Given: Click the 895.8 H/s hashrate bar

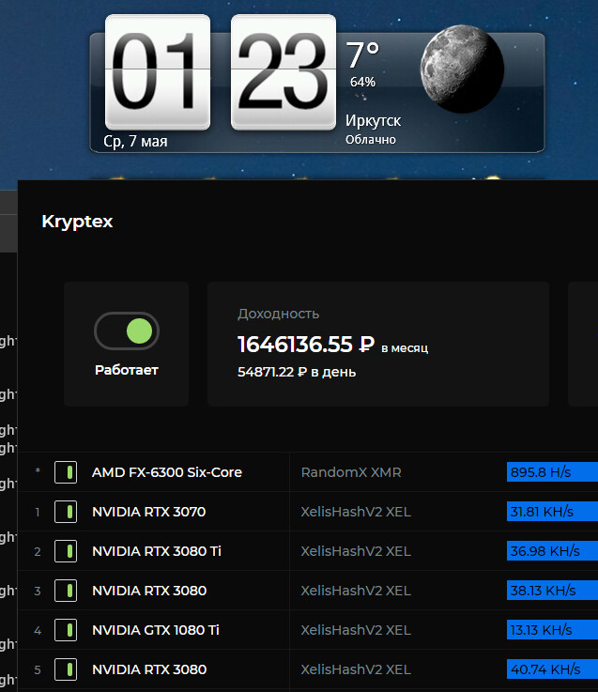Looking at the screenshot, I should coord(552,472).
